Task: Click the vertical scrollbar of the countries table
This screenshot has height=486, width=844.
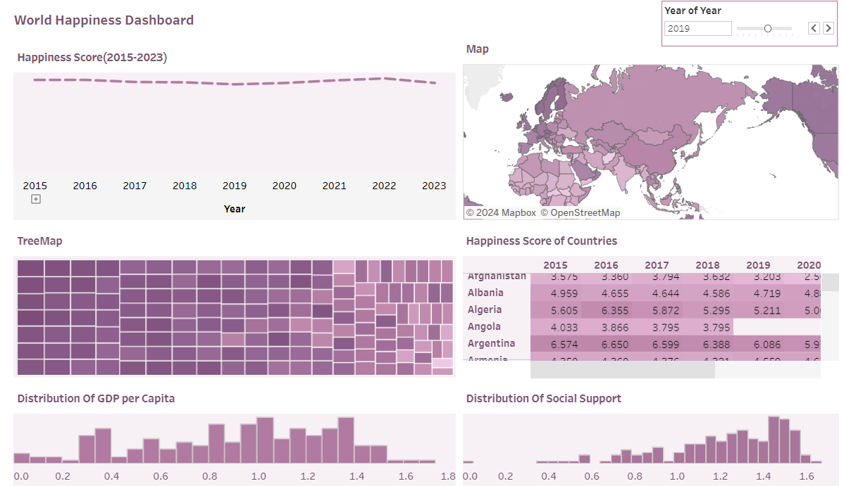Action: [x=829, y=282]
